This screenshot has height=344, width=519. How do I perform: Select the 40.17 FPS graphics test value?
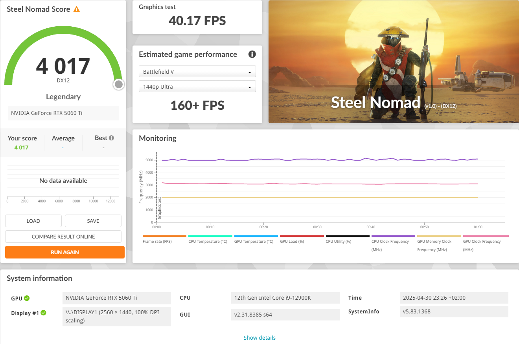pyautogui.click(x=197, y=20)
